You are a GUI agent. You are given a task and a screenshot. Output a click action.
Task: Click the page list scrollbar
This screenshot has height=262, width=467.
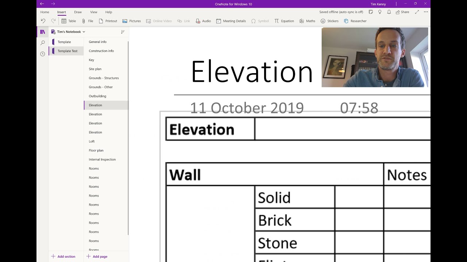click(x=128, y=138)
